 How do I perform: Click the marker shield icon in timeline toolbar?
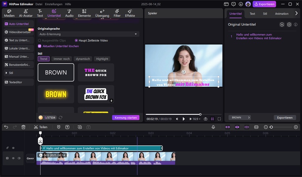[59, 127]
